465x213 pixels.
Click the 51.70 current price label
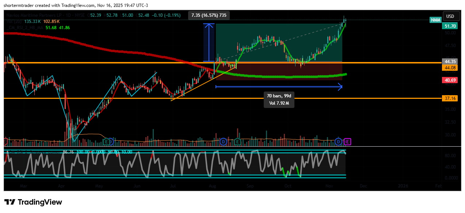[449, 26]
